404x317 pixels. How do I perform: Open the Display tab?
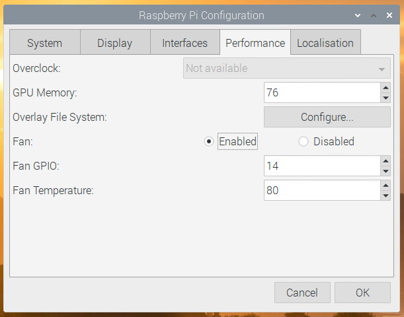tap(114, 44)
